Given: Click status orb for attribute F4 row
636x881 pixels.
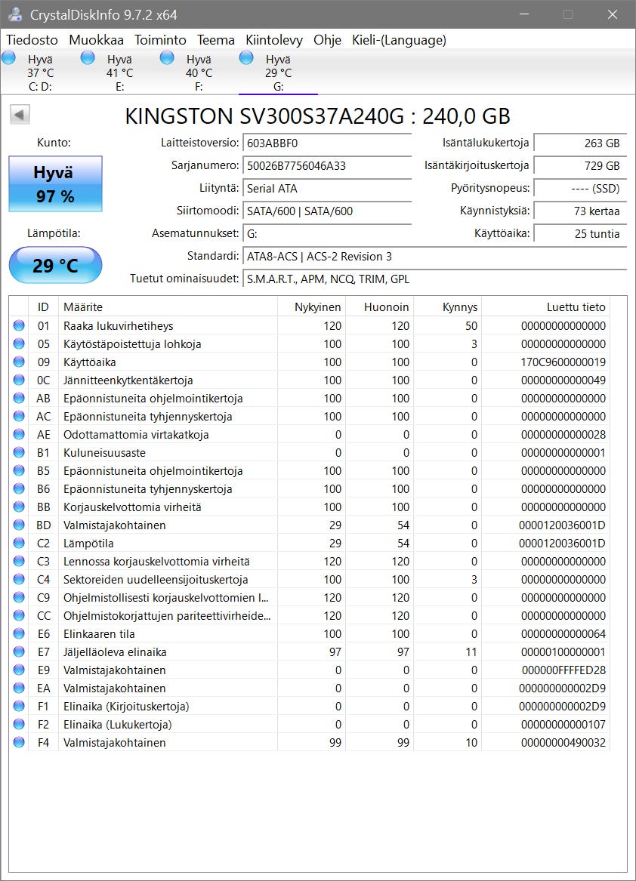Looking at the screenshot, I should (x=19, y=742).
